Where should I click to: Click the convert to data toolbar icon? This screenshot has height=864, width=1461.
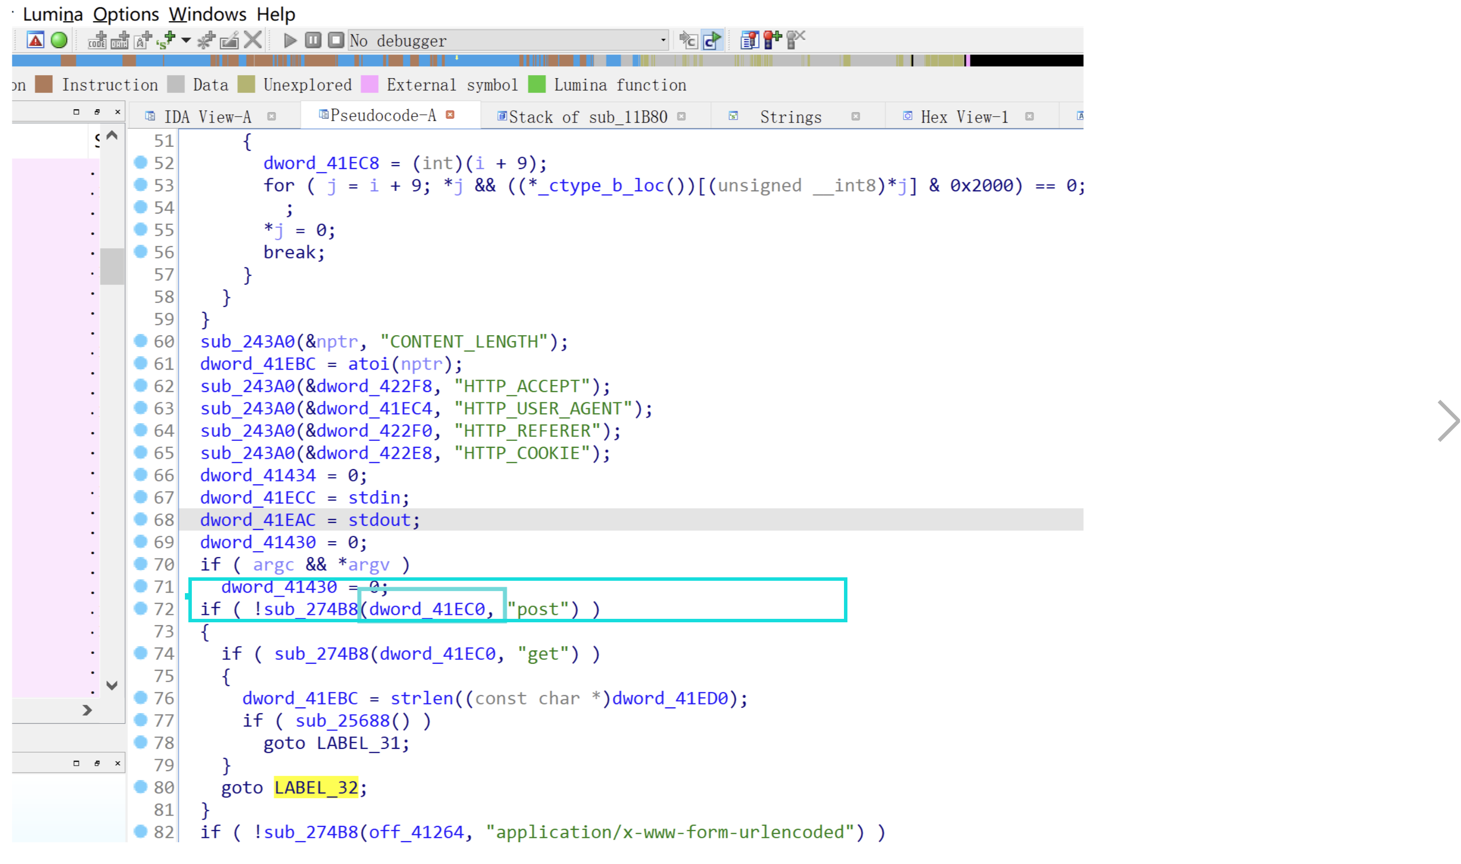[120, 40]
